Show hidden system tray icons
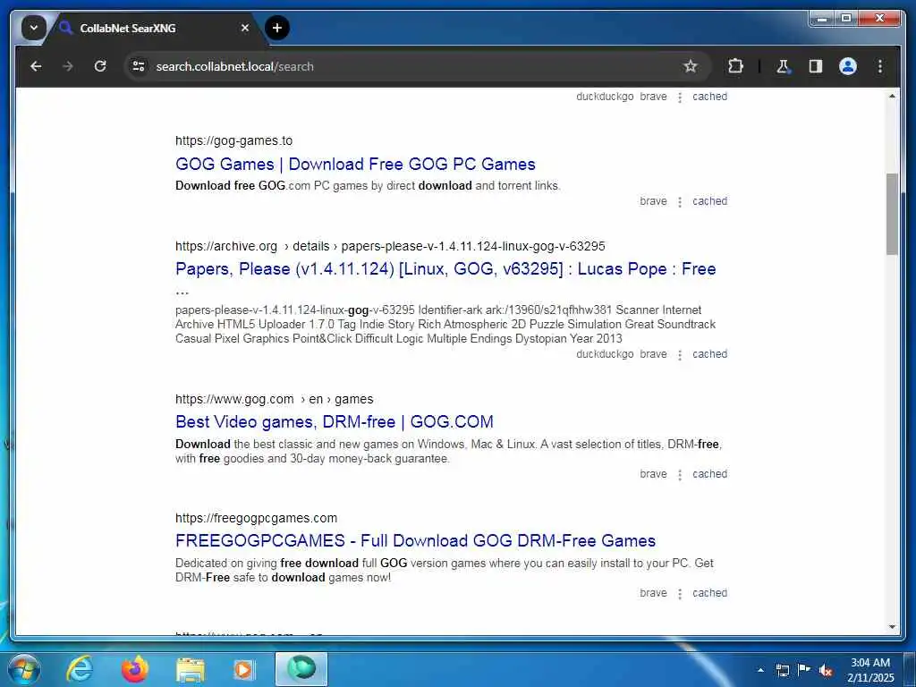The height and width of the screenshot is (687, 916). point(760,670)
